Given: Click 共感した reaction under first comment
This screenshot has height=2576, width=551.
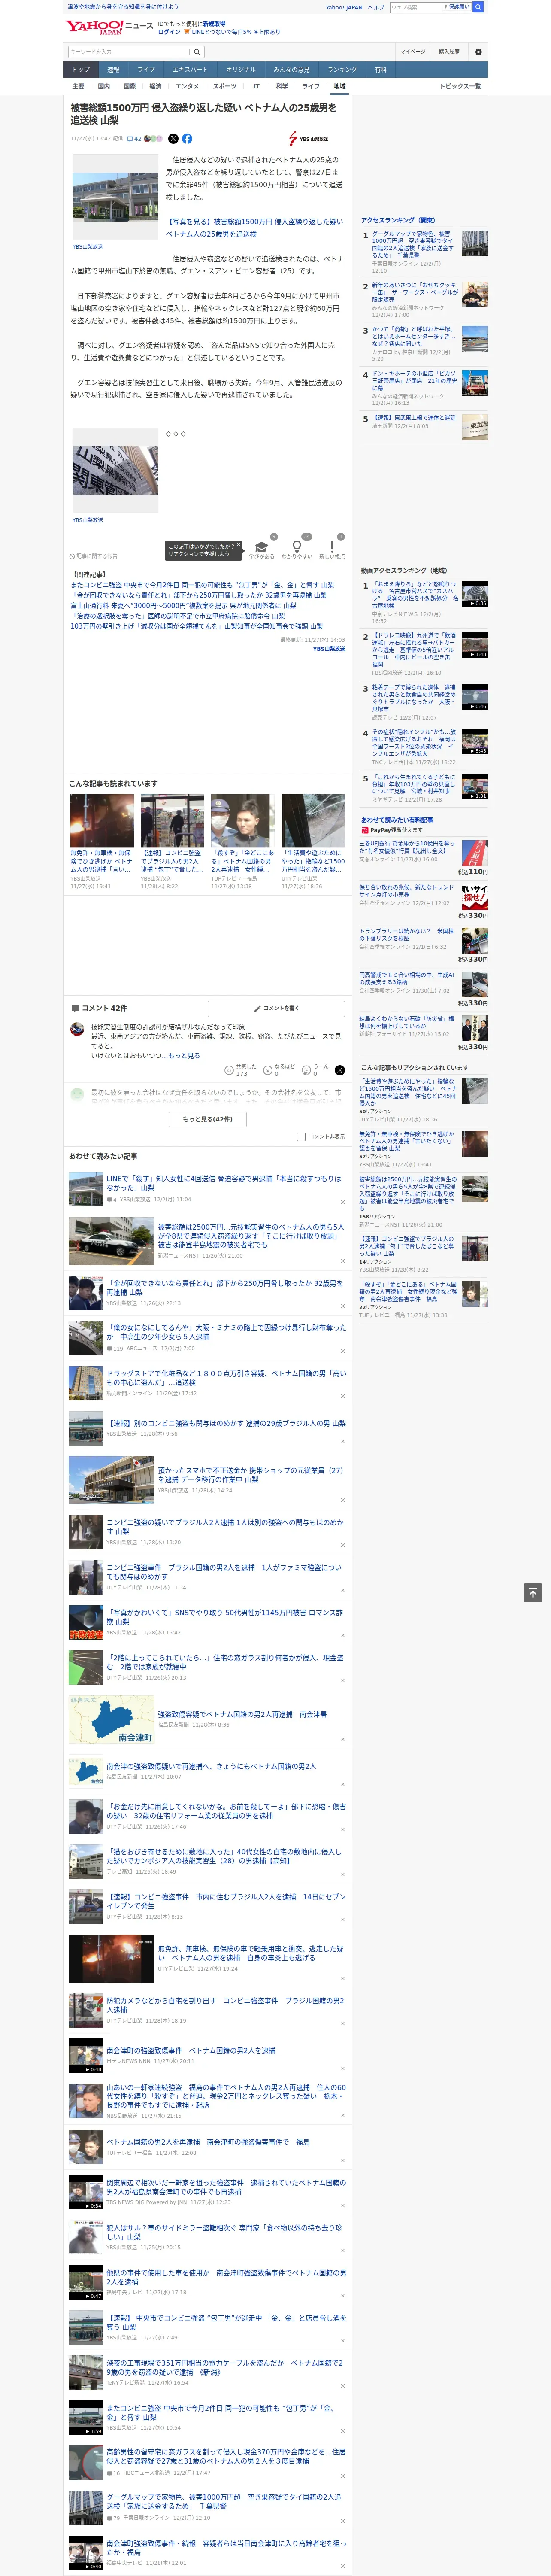Looking at the screenshot, I should pyautogui.click(x=241, y=1070).
